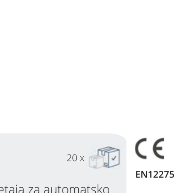193x193 pixels.
Task: Click the check mark on the package box
Action: 114,158
